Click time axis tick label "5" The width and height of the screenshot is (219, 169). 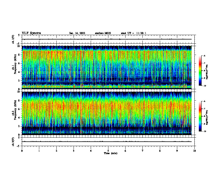pyautogui.click(x=108, y=151)
